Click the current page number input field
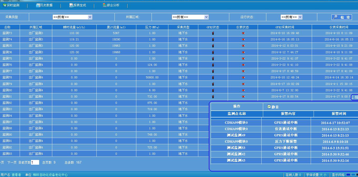 point(35,162)
